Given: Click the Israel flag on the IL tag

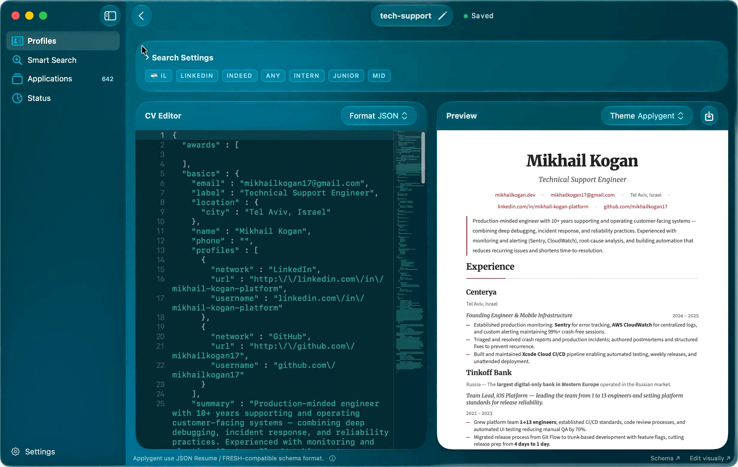Looking at the screenshot, I should click(154, 75).
